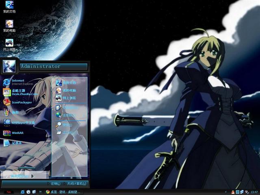Expand hidden system tray icons arrow
Viewport: 260px width, 195px height.
[x=226, y=192]
